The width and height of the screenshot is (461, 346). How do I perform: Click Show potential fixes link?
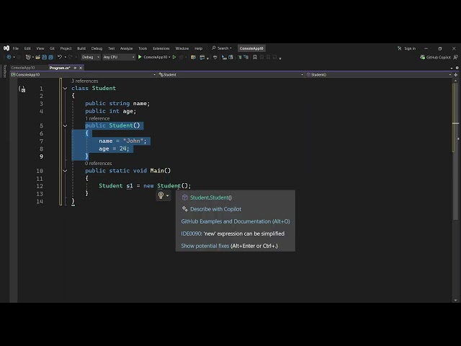pyautogui.click(x=205, y=246)
